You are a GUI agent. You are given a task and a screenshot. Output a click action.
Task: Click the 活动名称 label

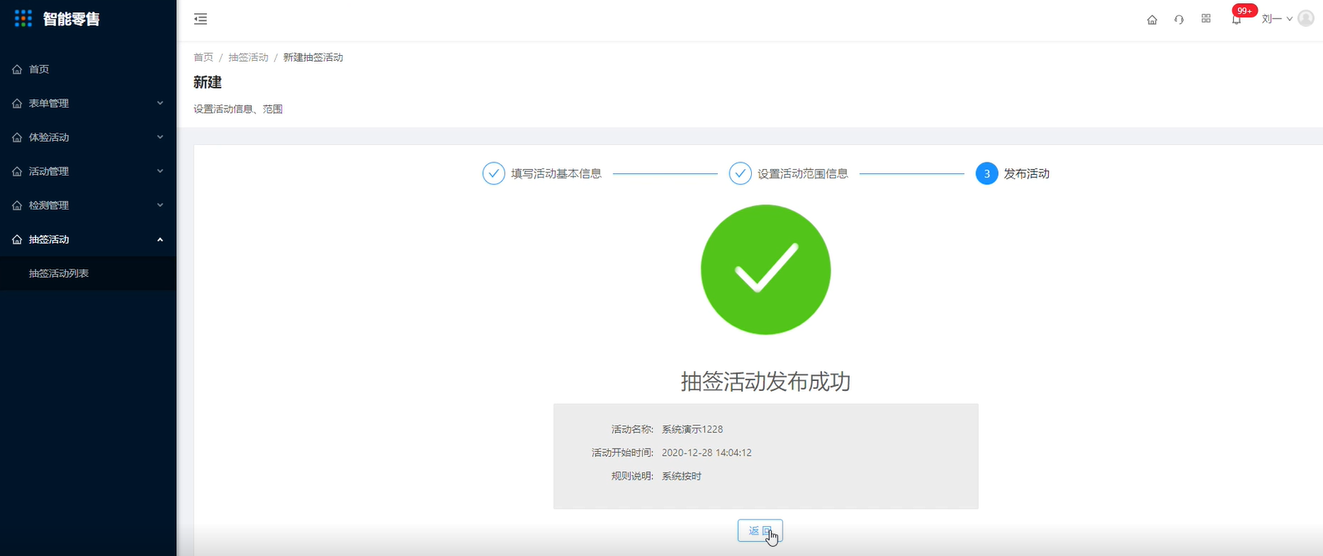click(632, 429)
